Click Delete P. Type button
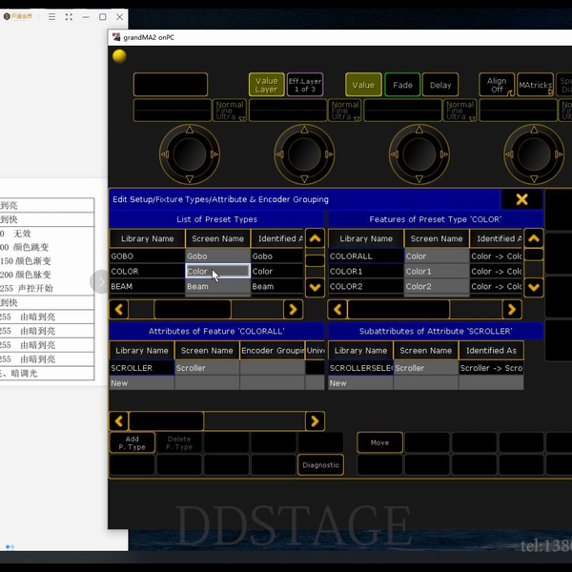Viewport: 572px width, 572px height. click(179, 442)
